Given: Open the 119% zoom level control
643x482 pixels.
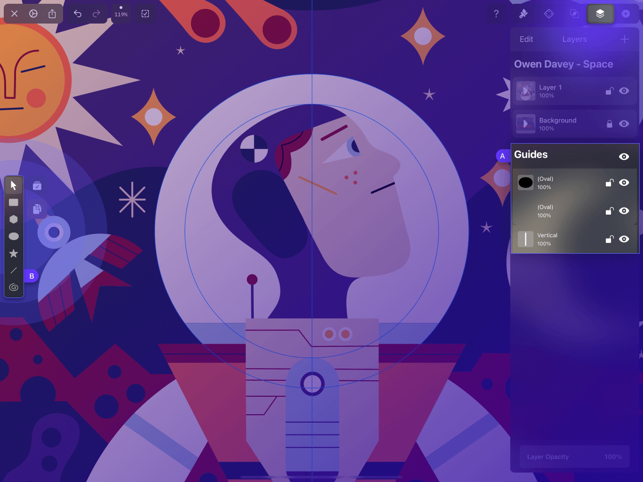Looking at the screenshot, I should click(121, 13).
